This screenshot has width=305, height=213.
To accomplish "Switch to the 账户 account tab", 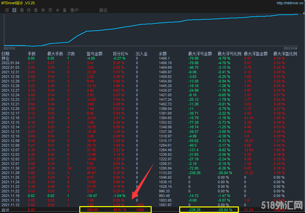I will (75, 10).
